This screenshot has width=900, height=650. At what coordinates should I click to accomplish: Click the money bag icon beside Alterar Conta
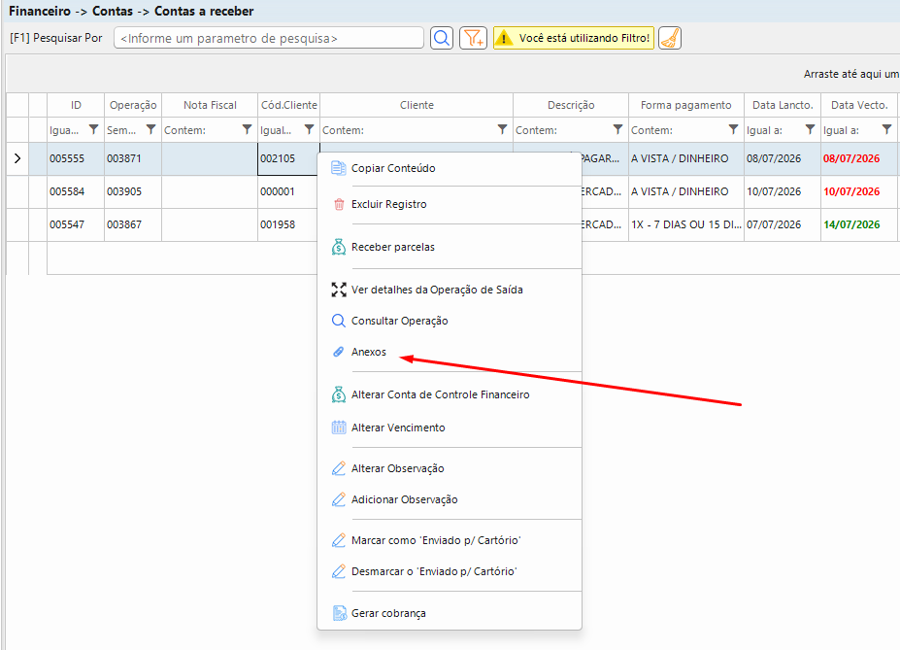coord(339,394)
